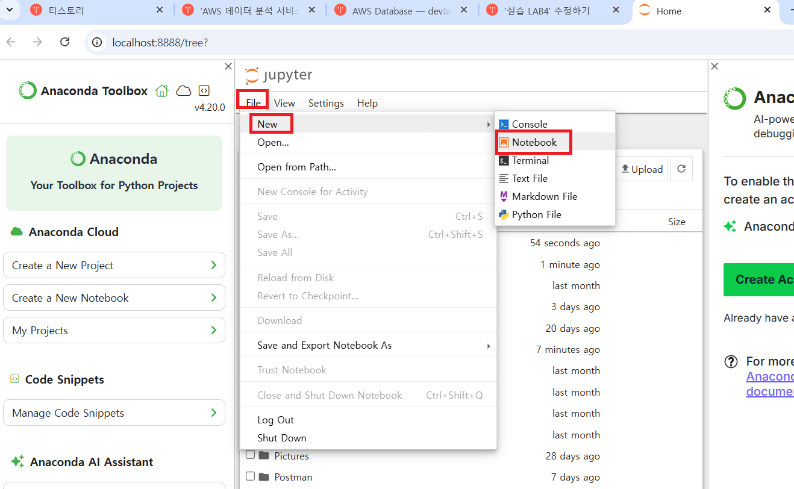Reload the browser page
Viewport: 794px width, 489px height.
(64, 42)
